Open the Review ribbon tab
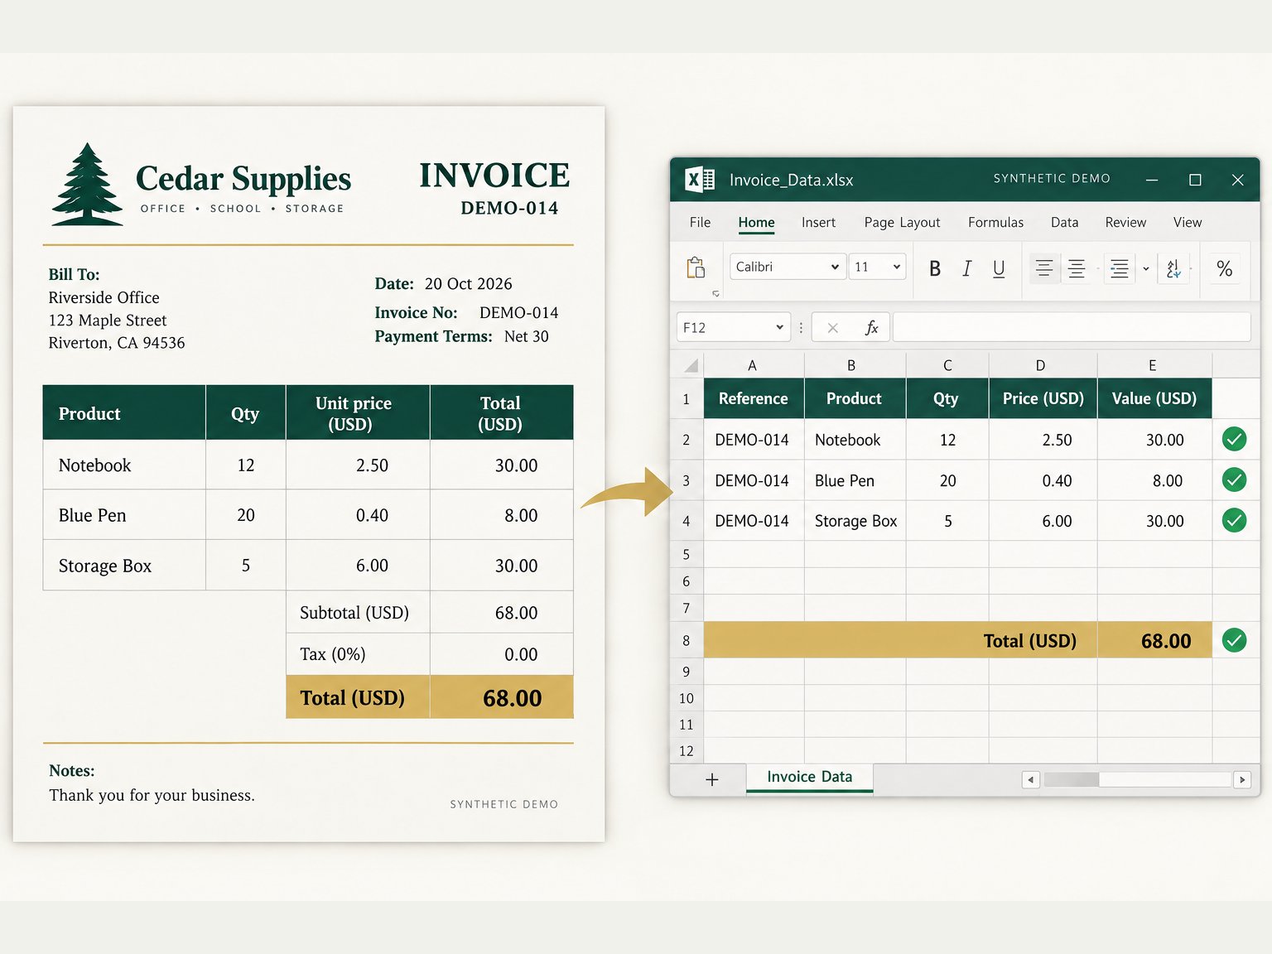This screenshot has height=954, width=1272. (x=1125, y=222)
